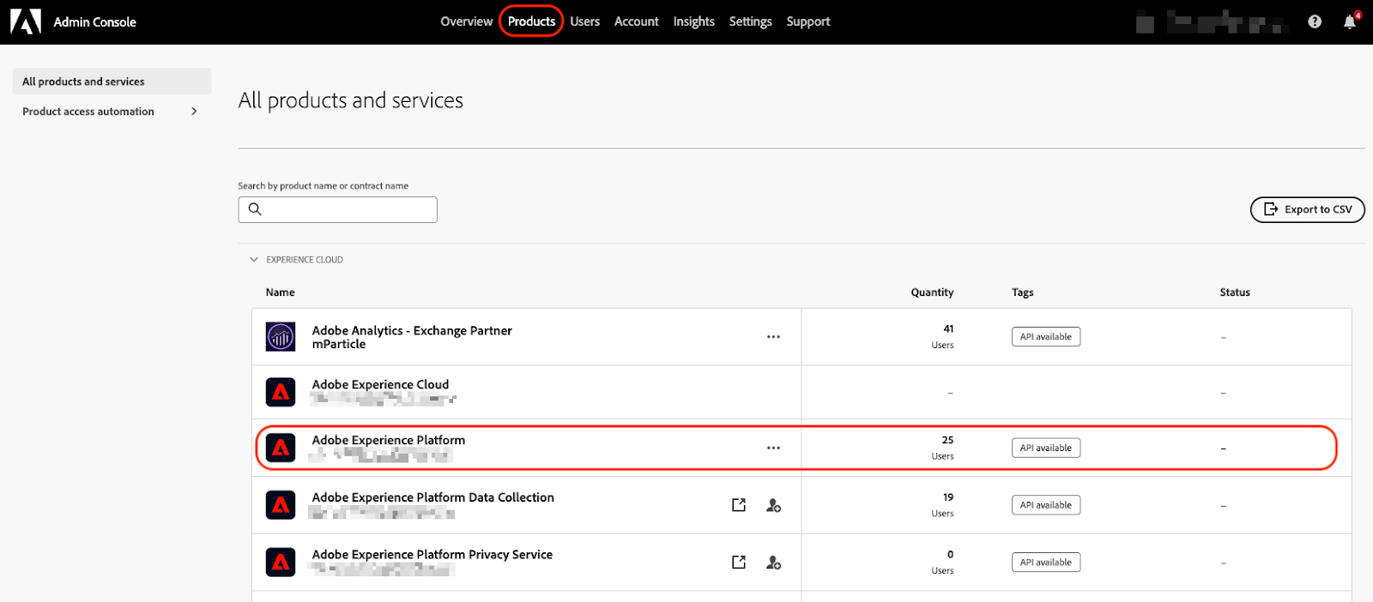Go to the Support tab
The image size is (1373, 602).
pyautogui.click(x=808, y=21)
